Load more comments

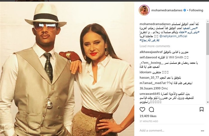155,46
